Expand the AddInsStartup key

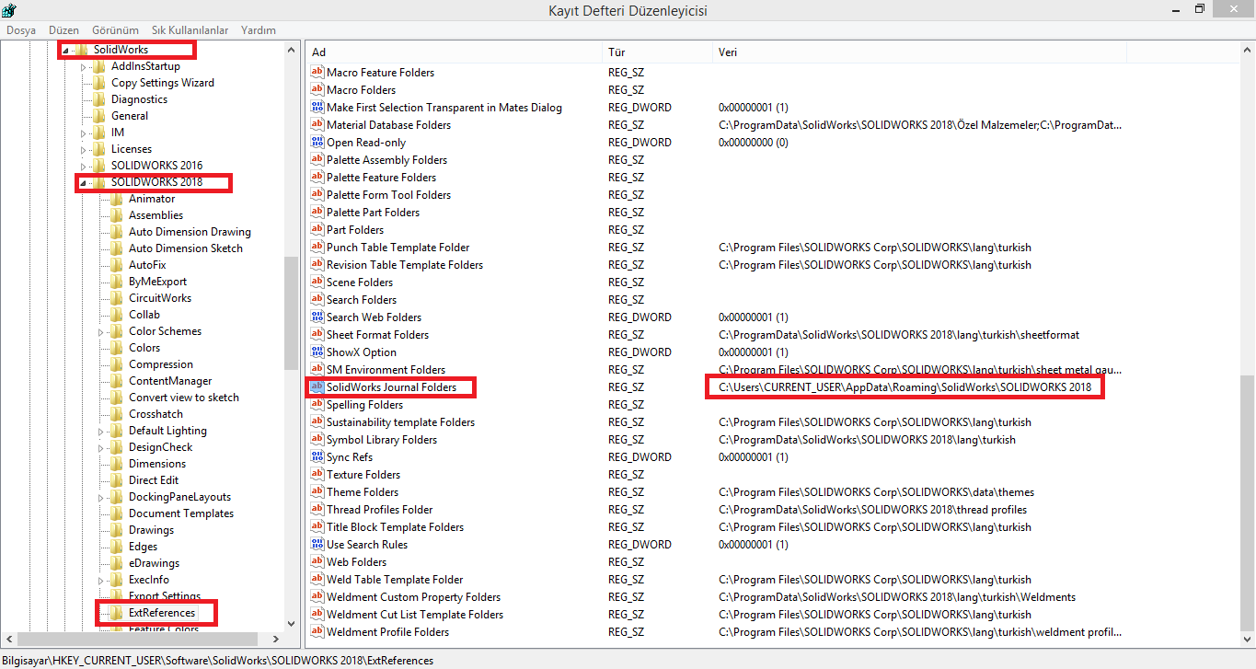pyautogui.click(x=84, y=66)
